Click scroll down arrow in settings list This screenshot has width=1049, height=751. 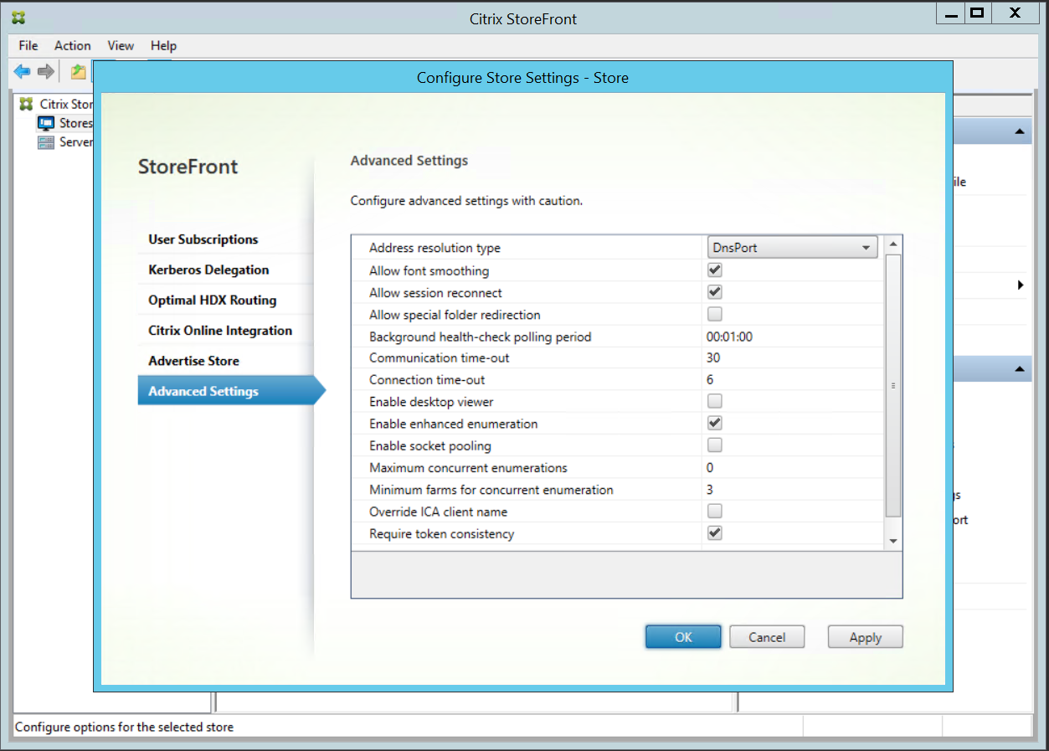click(892, 542)
